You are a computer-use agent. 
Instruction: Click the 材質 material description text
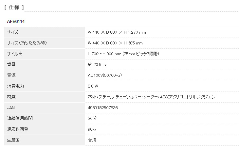pyautogui.click(x=152, y=97)
